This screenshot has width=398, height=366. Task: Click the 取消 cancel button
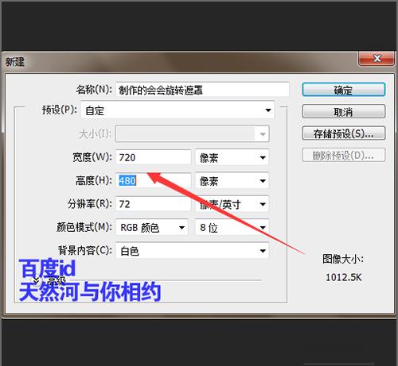tap(344, 111)
